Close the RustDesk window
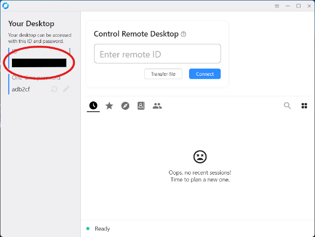Screen dimensions: 315x237 pos(308,6)
